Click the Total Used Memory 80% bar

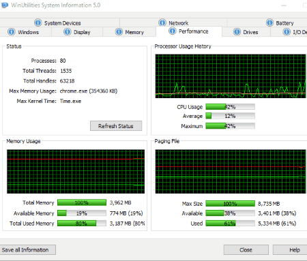point(82,224)
